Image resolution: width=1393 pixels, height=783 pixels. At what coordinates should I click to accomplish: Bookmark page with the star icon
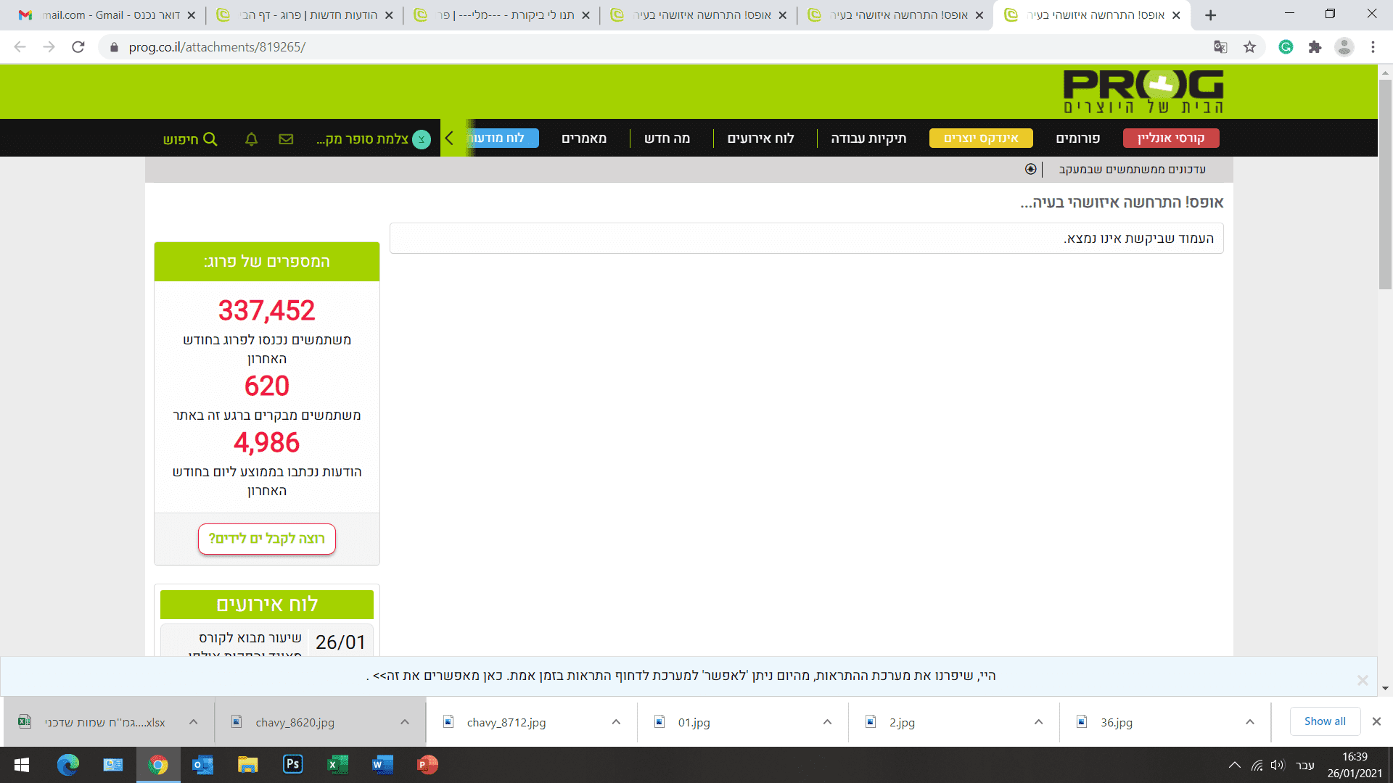pyautogui.click(x=1249, y=47)
